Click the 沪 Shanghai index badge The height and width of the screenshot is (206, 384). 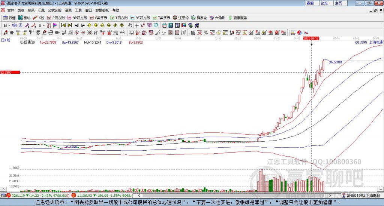tap(9, 196)
